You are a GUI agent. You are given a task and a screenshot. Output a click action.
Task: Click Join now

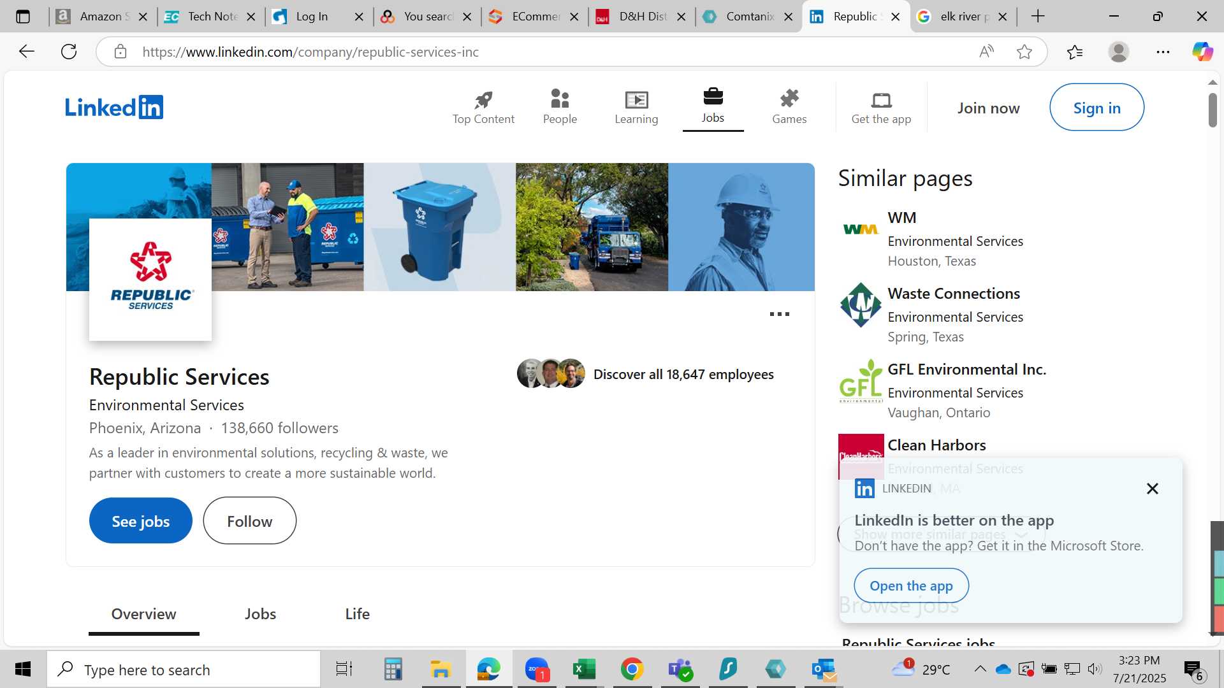coord(988,108)
